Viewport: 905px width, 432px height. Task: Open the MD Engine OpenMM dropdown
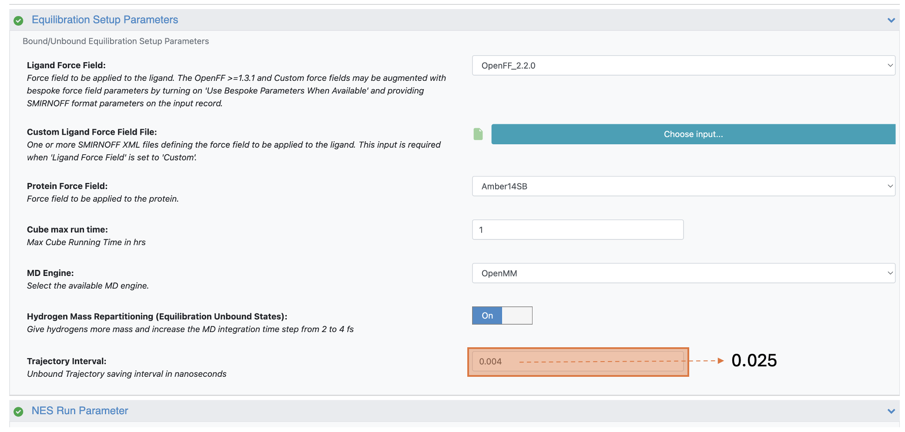(x=683, y=273)
